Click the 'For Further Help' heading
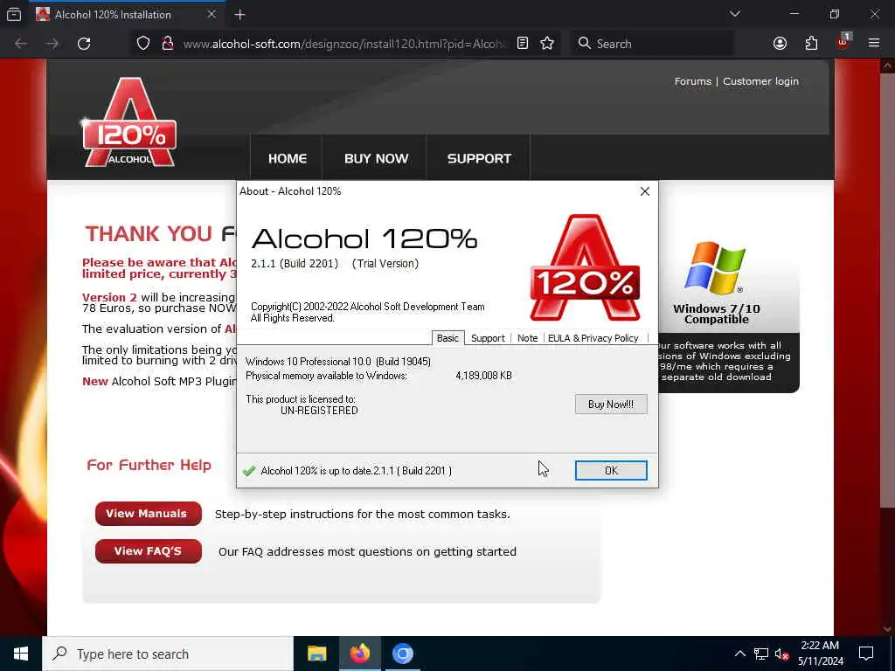The image size is (895, 671). (x=149, y=466)
